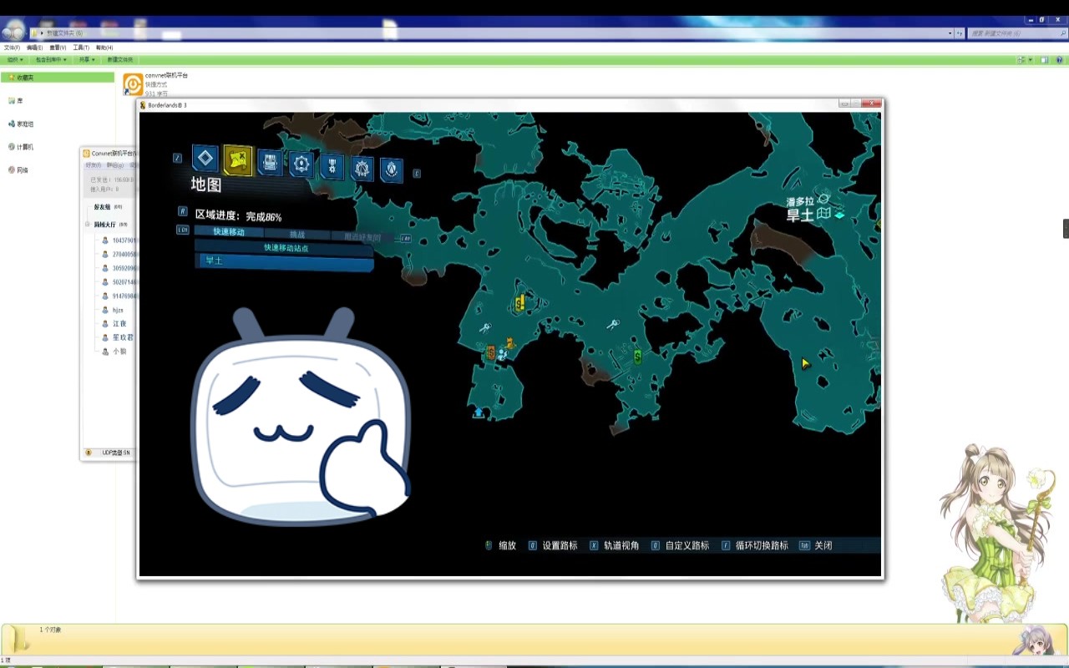The height and width of the screenshot is (668, 1069).
Task: Open the inventory backpack tab icon
Action: point(270,163)
